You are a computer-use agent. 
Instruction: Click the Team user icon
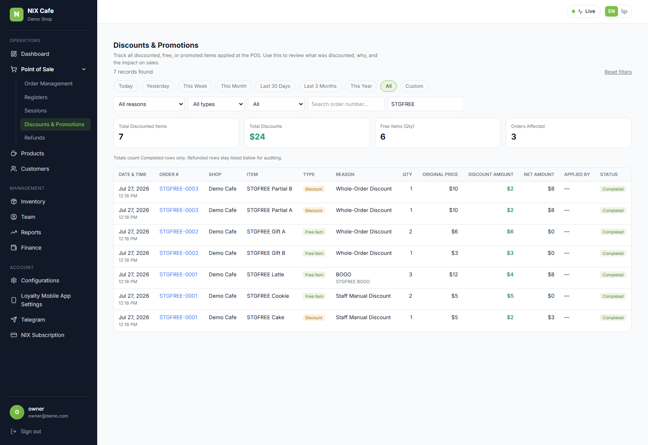(14, 217)
